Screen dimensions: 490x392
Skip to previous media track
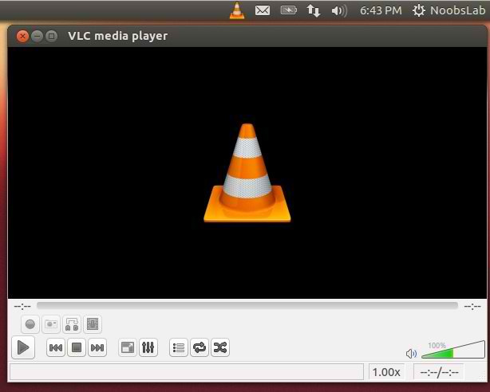(56, 347)
